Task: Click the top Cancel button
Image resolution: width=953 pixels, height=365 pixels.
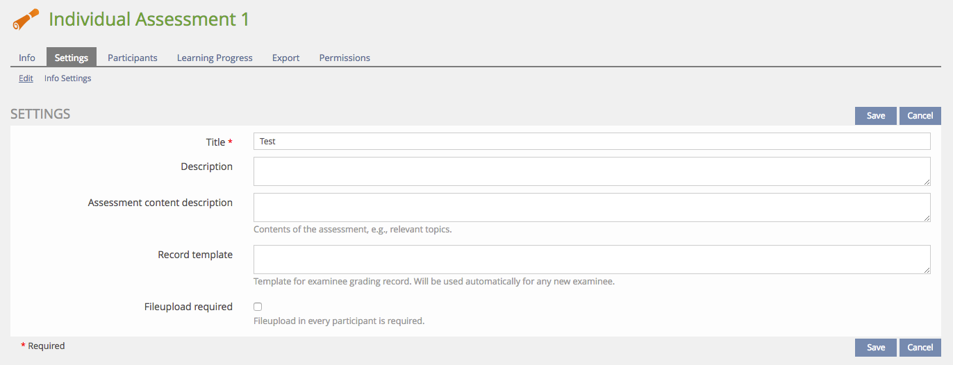Action: [x=920, y=116]
